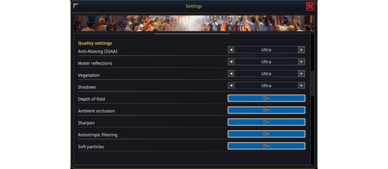
Task: Switch off Soft particles
Action: coord(266,146)
